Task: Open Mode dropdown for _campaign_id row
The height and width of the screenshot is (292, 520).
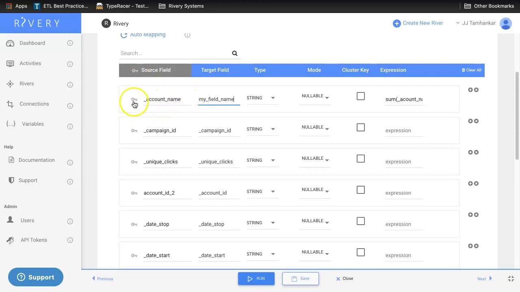Action: point(316,127)
